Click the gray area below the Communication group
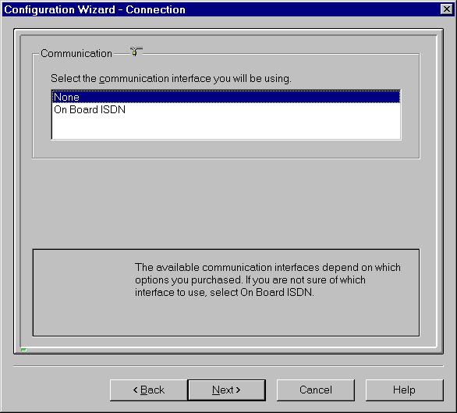The height and width of the screenshot is (413, 457). [226, 204]
